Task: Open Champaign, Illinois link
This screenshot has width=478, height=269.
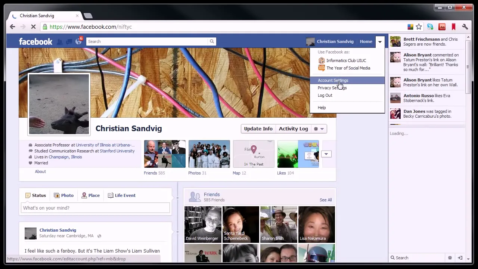Action: (x=65, y=157)
